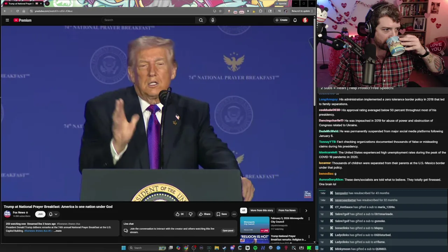Open the browser extensions puzzle icon
448x252 pixels.
[x=260, y=11]
